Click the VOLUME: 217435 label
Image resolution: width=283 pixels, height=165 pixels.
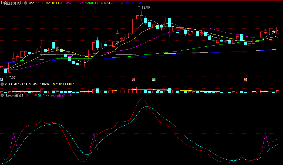click(x=18, y=84)
